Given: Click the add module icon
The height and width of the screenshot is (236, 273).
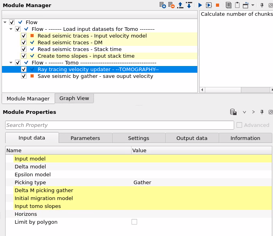Looking at the screenshot, I should point(162,5).
